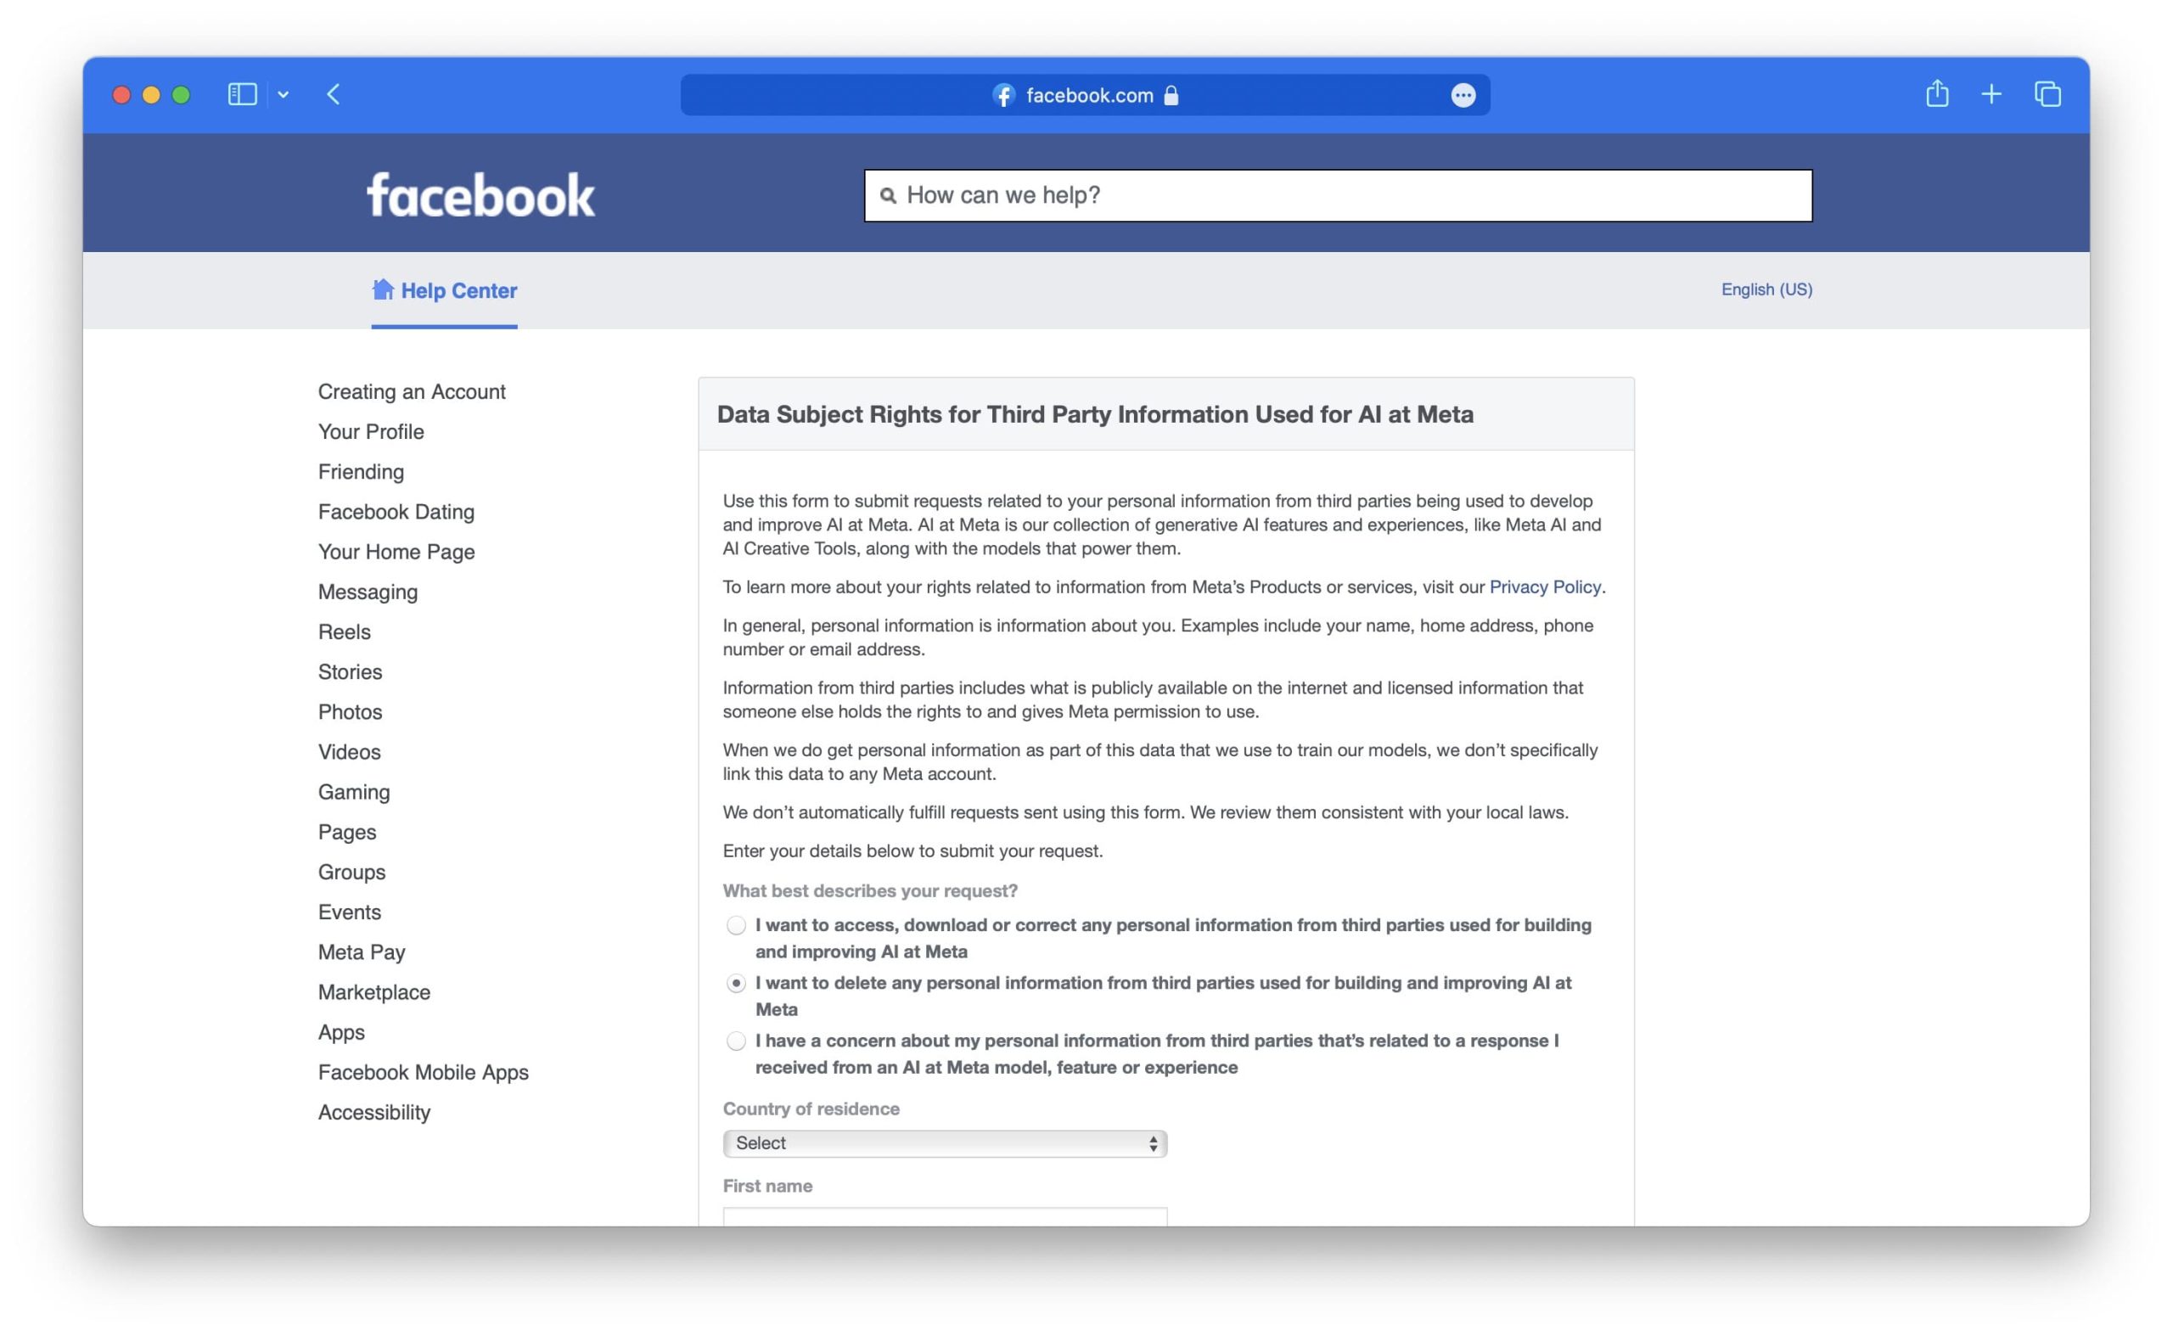Click the facebook.com address bar
Viewport: 2173px width, 1336px height.
pos(1087,95)
